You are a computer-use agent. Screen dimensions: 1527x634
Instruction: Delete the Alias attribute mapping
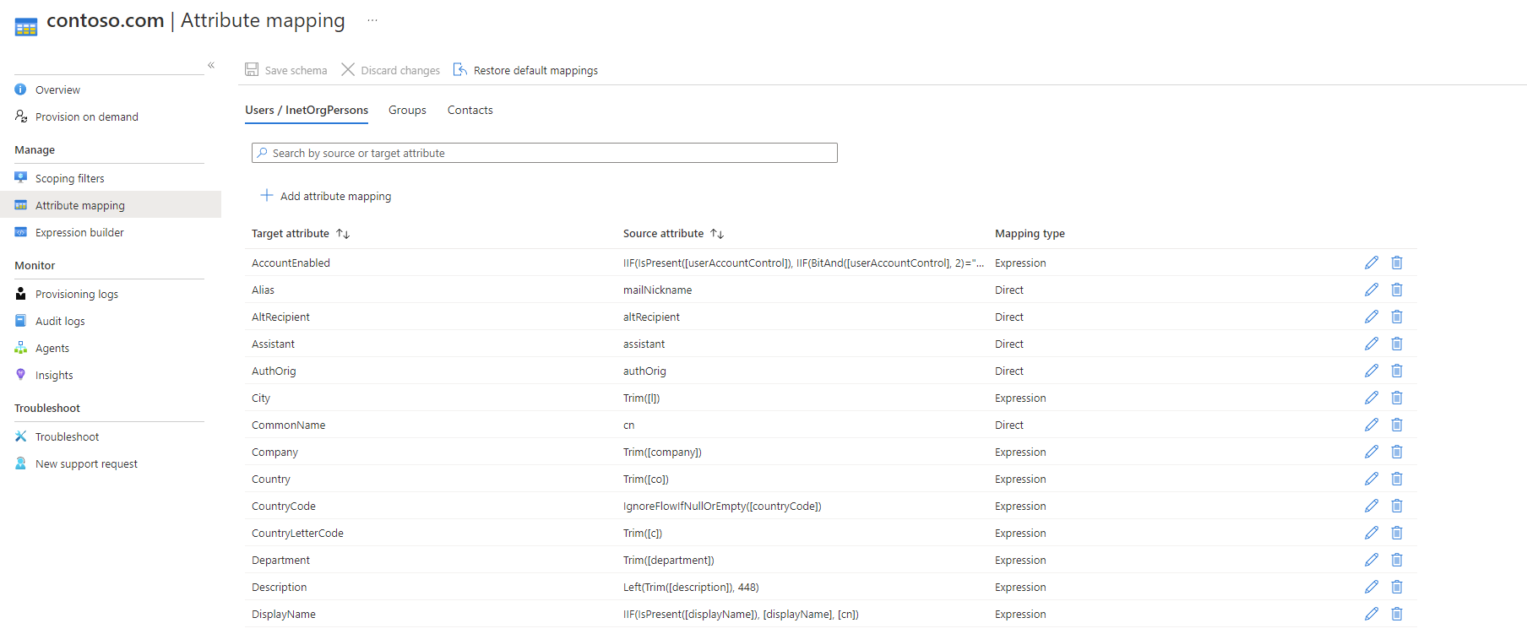1397,290
